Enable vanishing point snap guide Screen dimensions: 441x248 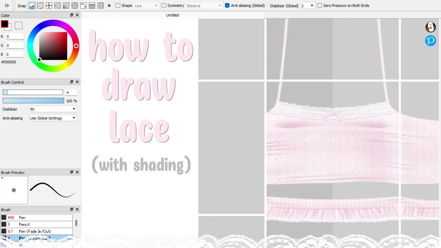[58, 6]
